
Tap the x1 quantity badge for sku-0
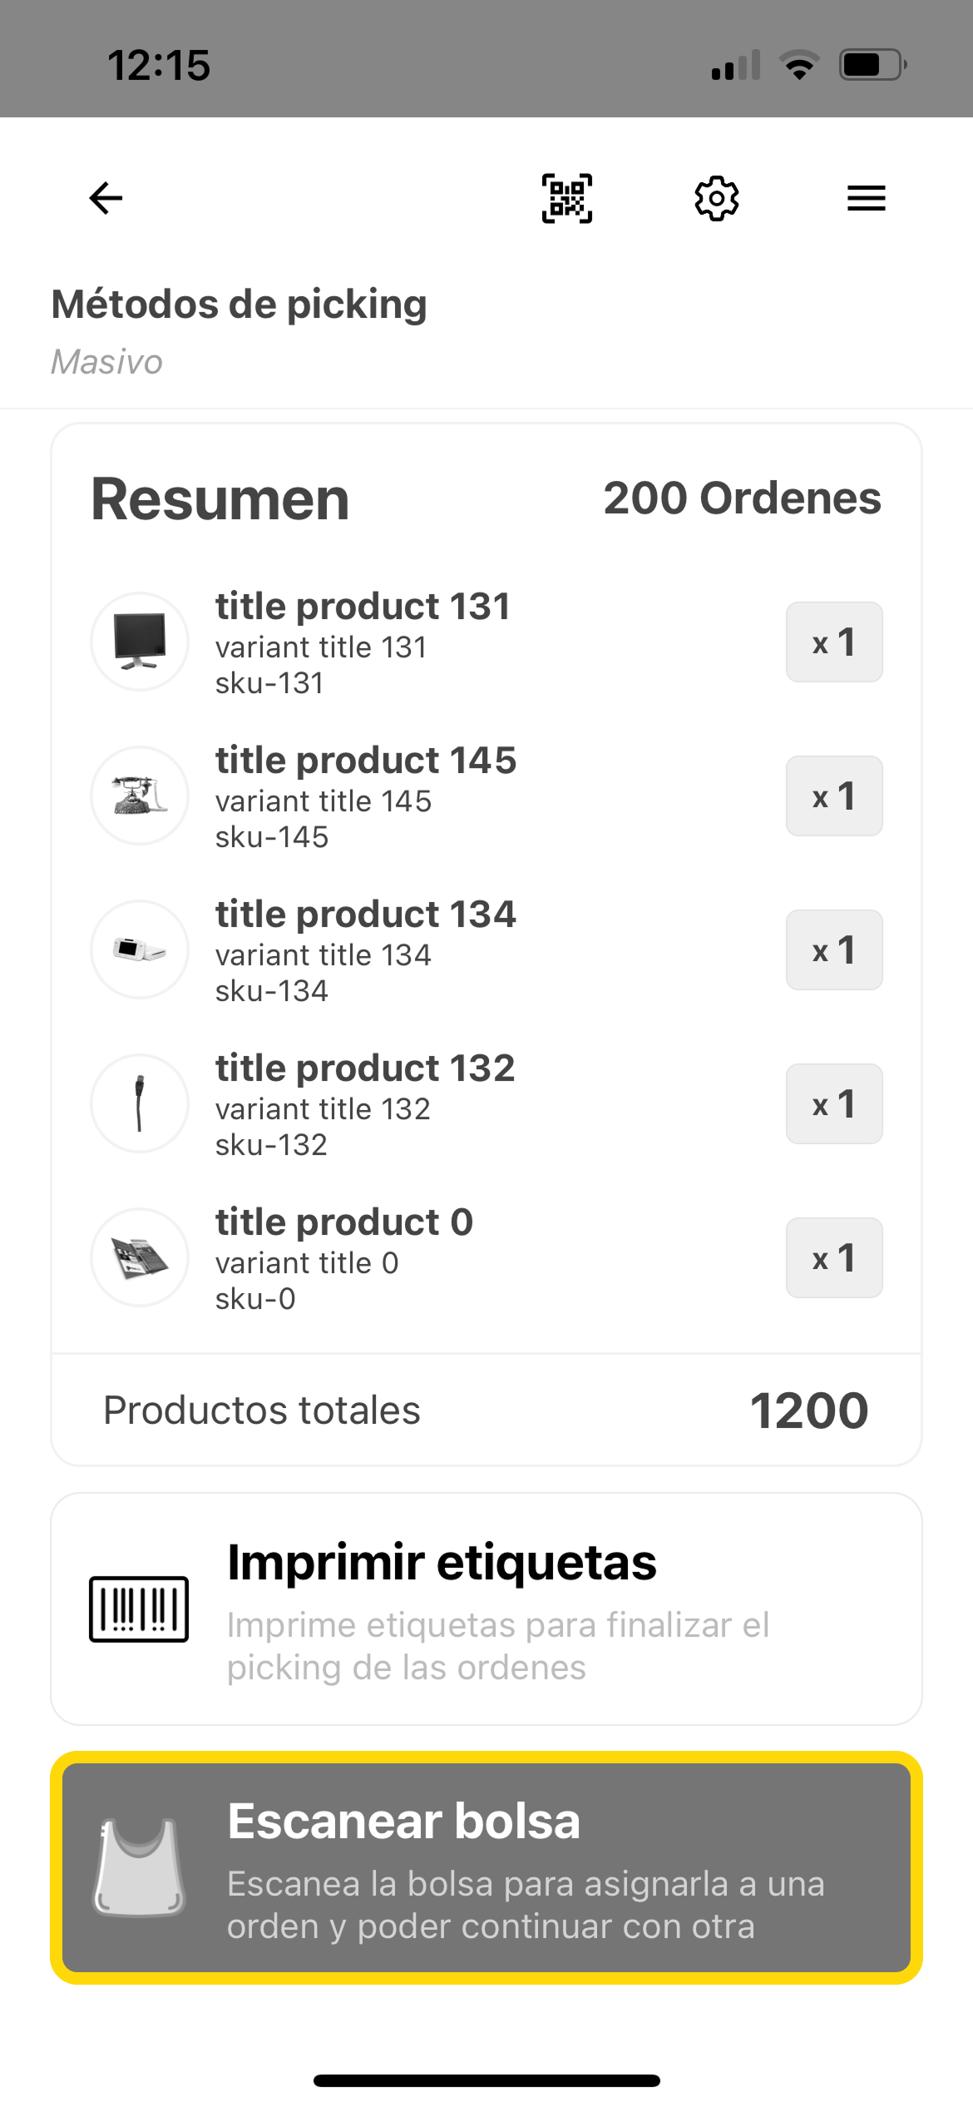(834, 1258)
